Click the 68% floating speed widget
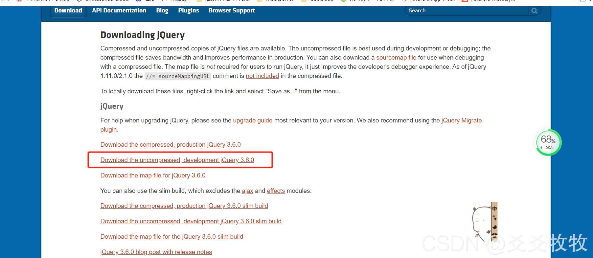The height and width of the screenshot is (258, 593). pyautogui.click(x=548, y=142)
